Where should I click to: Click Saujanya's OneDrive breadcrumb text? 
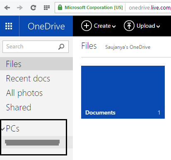128,47
